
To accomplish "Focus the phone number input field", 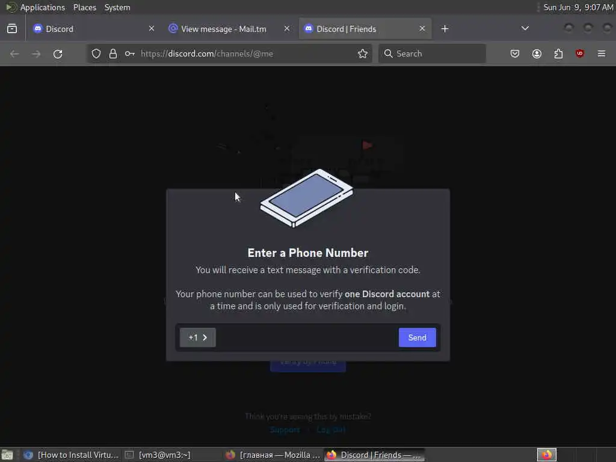I will pos(307,337).
